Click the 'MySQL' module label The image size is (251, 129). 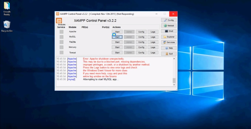point(72,37)
